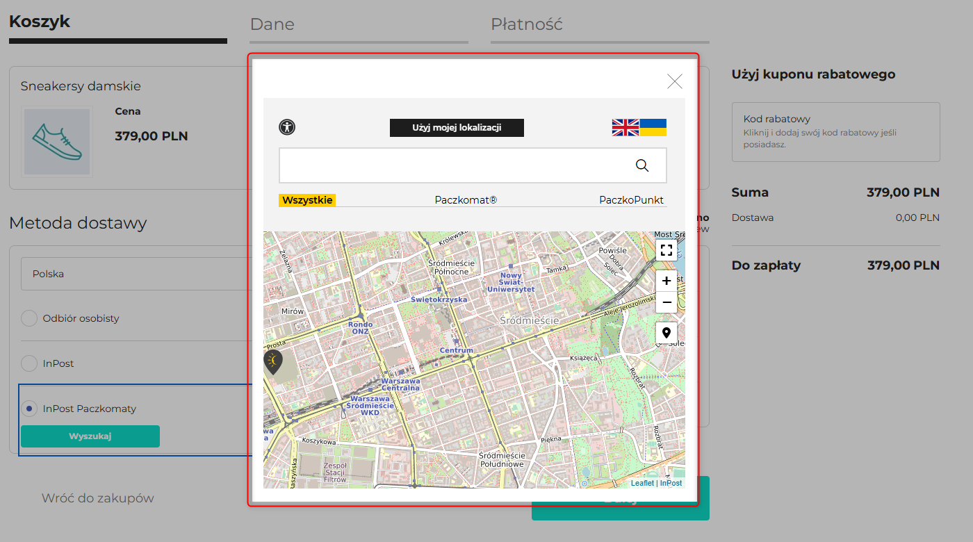
Task: Switch to PaczkoPunkt tab
Action: point(631,200)
